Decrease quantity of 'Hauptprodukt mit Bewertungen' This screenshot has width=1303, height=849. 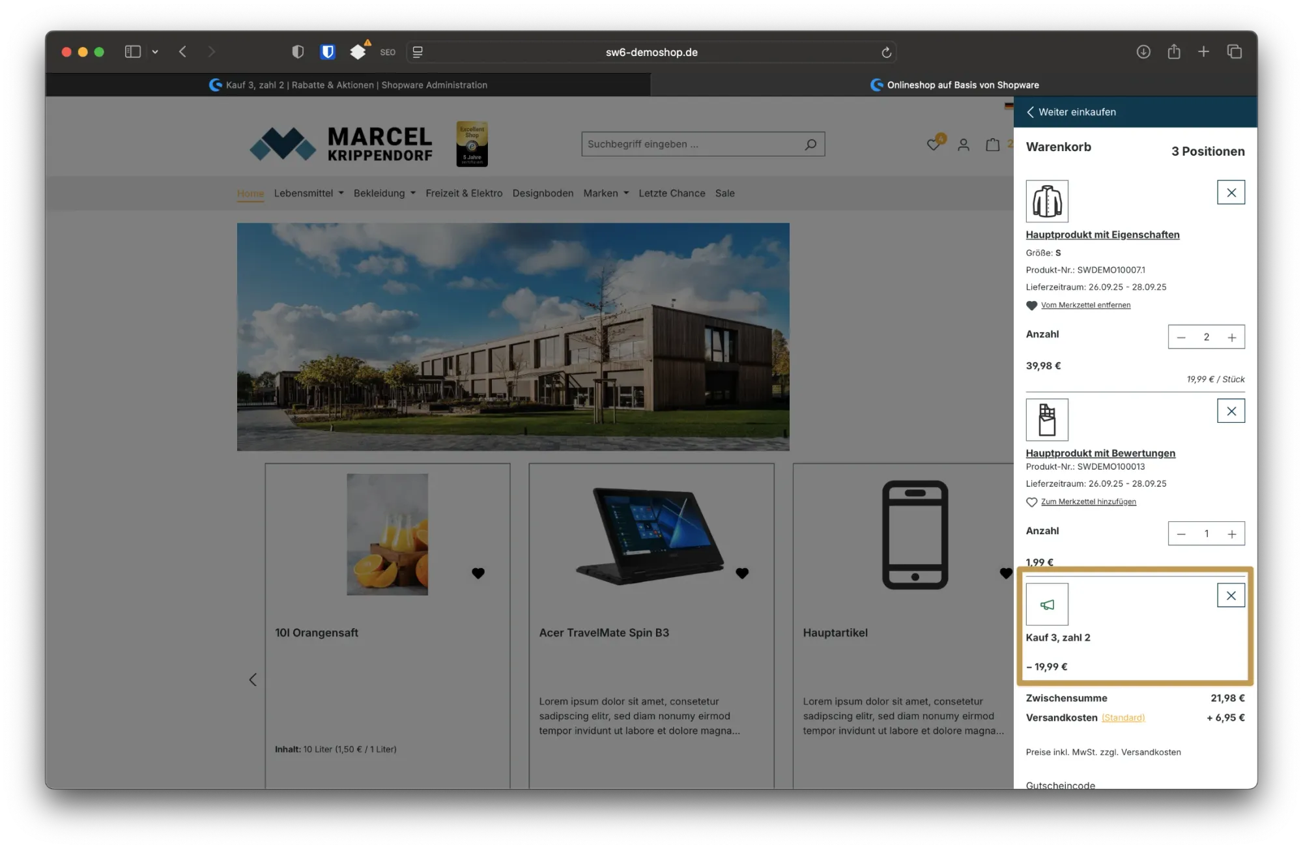tap(1181, 534)
